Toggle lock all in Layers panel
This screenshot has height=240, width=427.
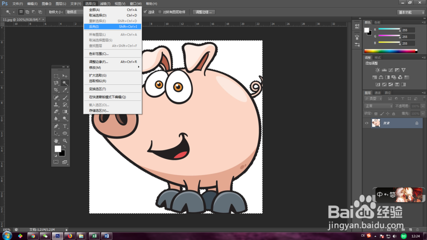click(394, 114)
